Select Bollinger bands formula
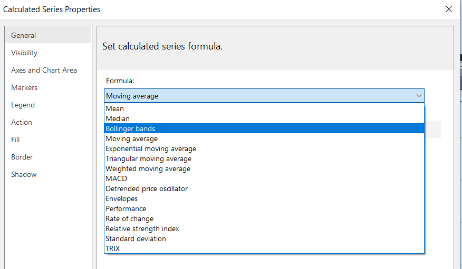Screen dimensions: 462x269 click(130, 128)
